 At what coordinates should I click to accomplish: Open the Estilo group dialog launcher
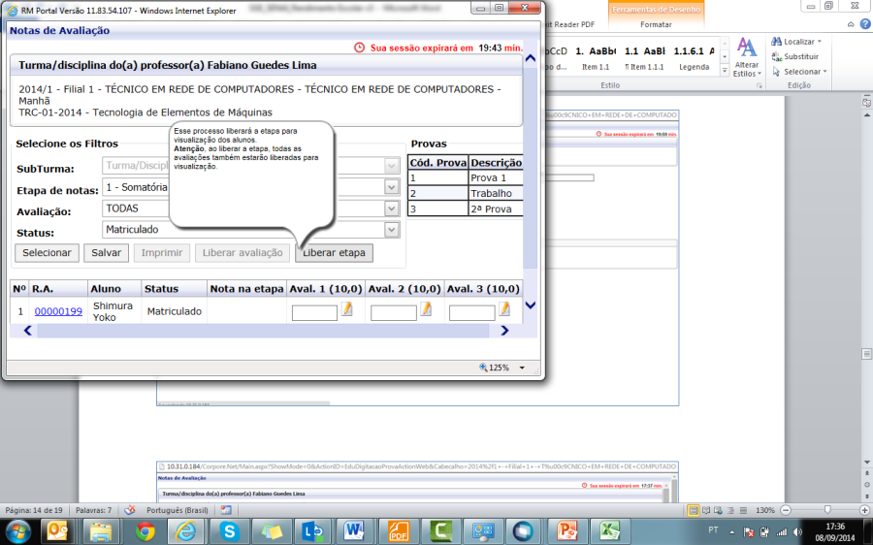pyautogui.click(x=759, y=85)
